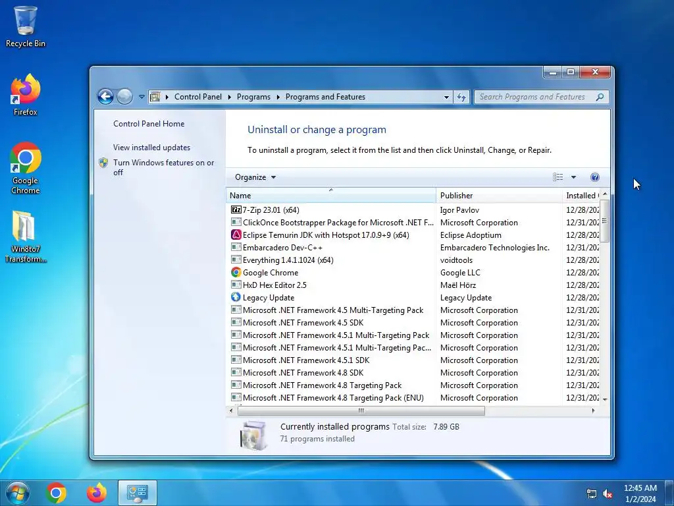Sort by the Installed On column header
The width and height of the screenshot is (674, 506).
coord(582,195)
